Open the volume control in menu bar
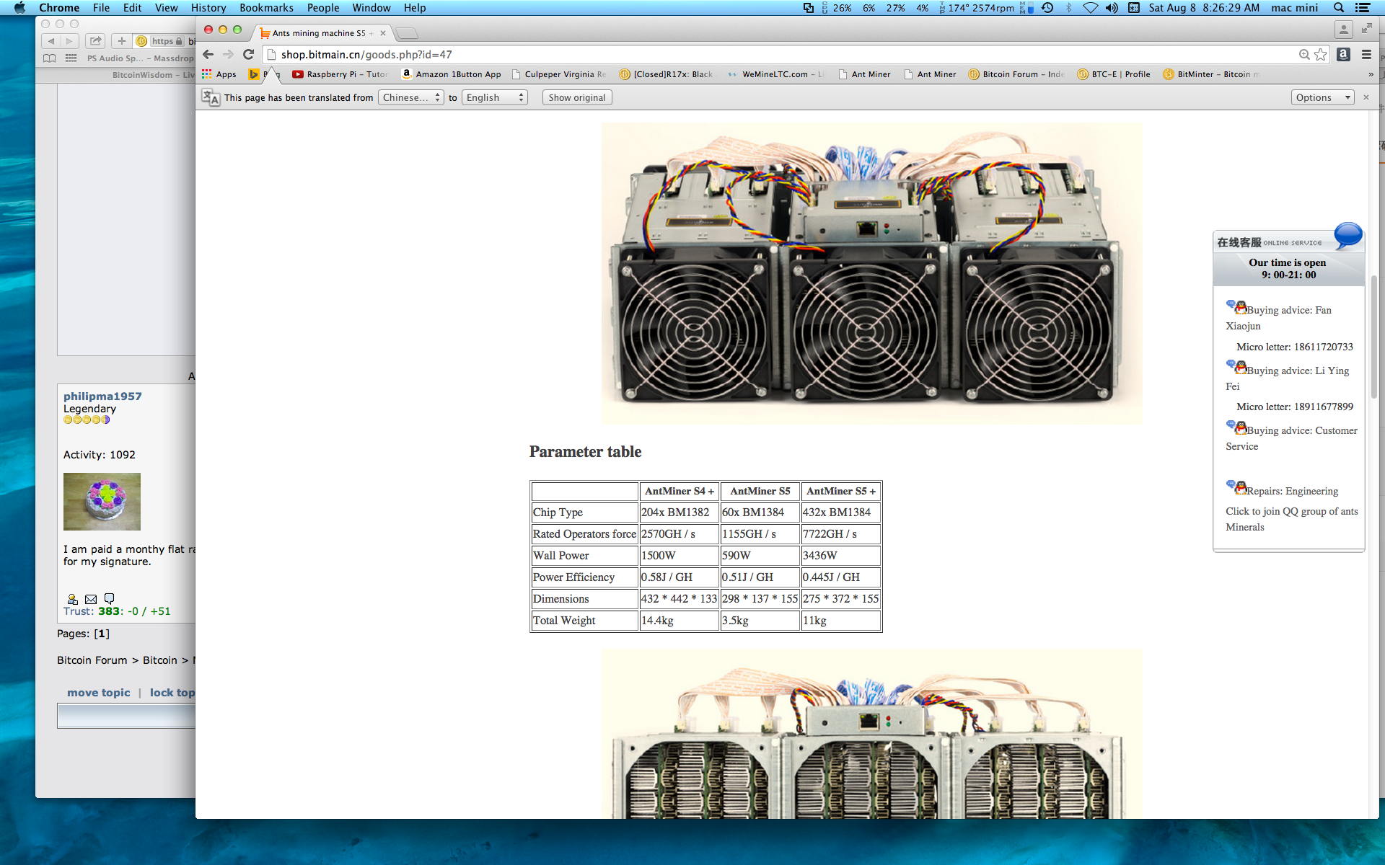The width and height of the screenshot is (1385, 865). [x=1112, y=8]
